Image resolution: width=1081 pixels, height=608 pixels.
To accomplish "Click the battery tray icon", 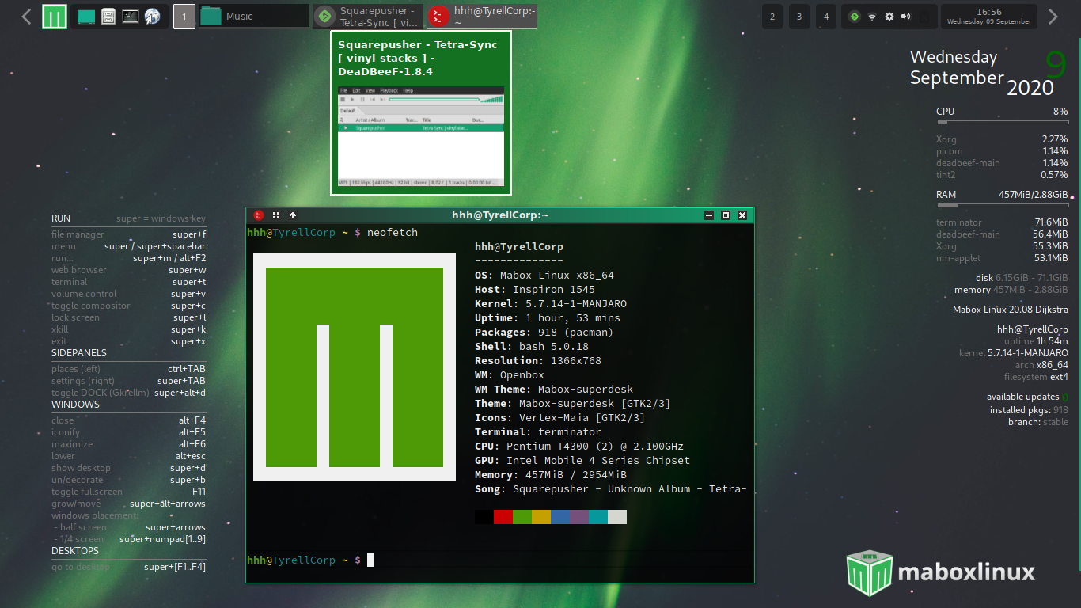I will click(924, 16).
